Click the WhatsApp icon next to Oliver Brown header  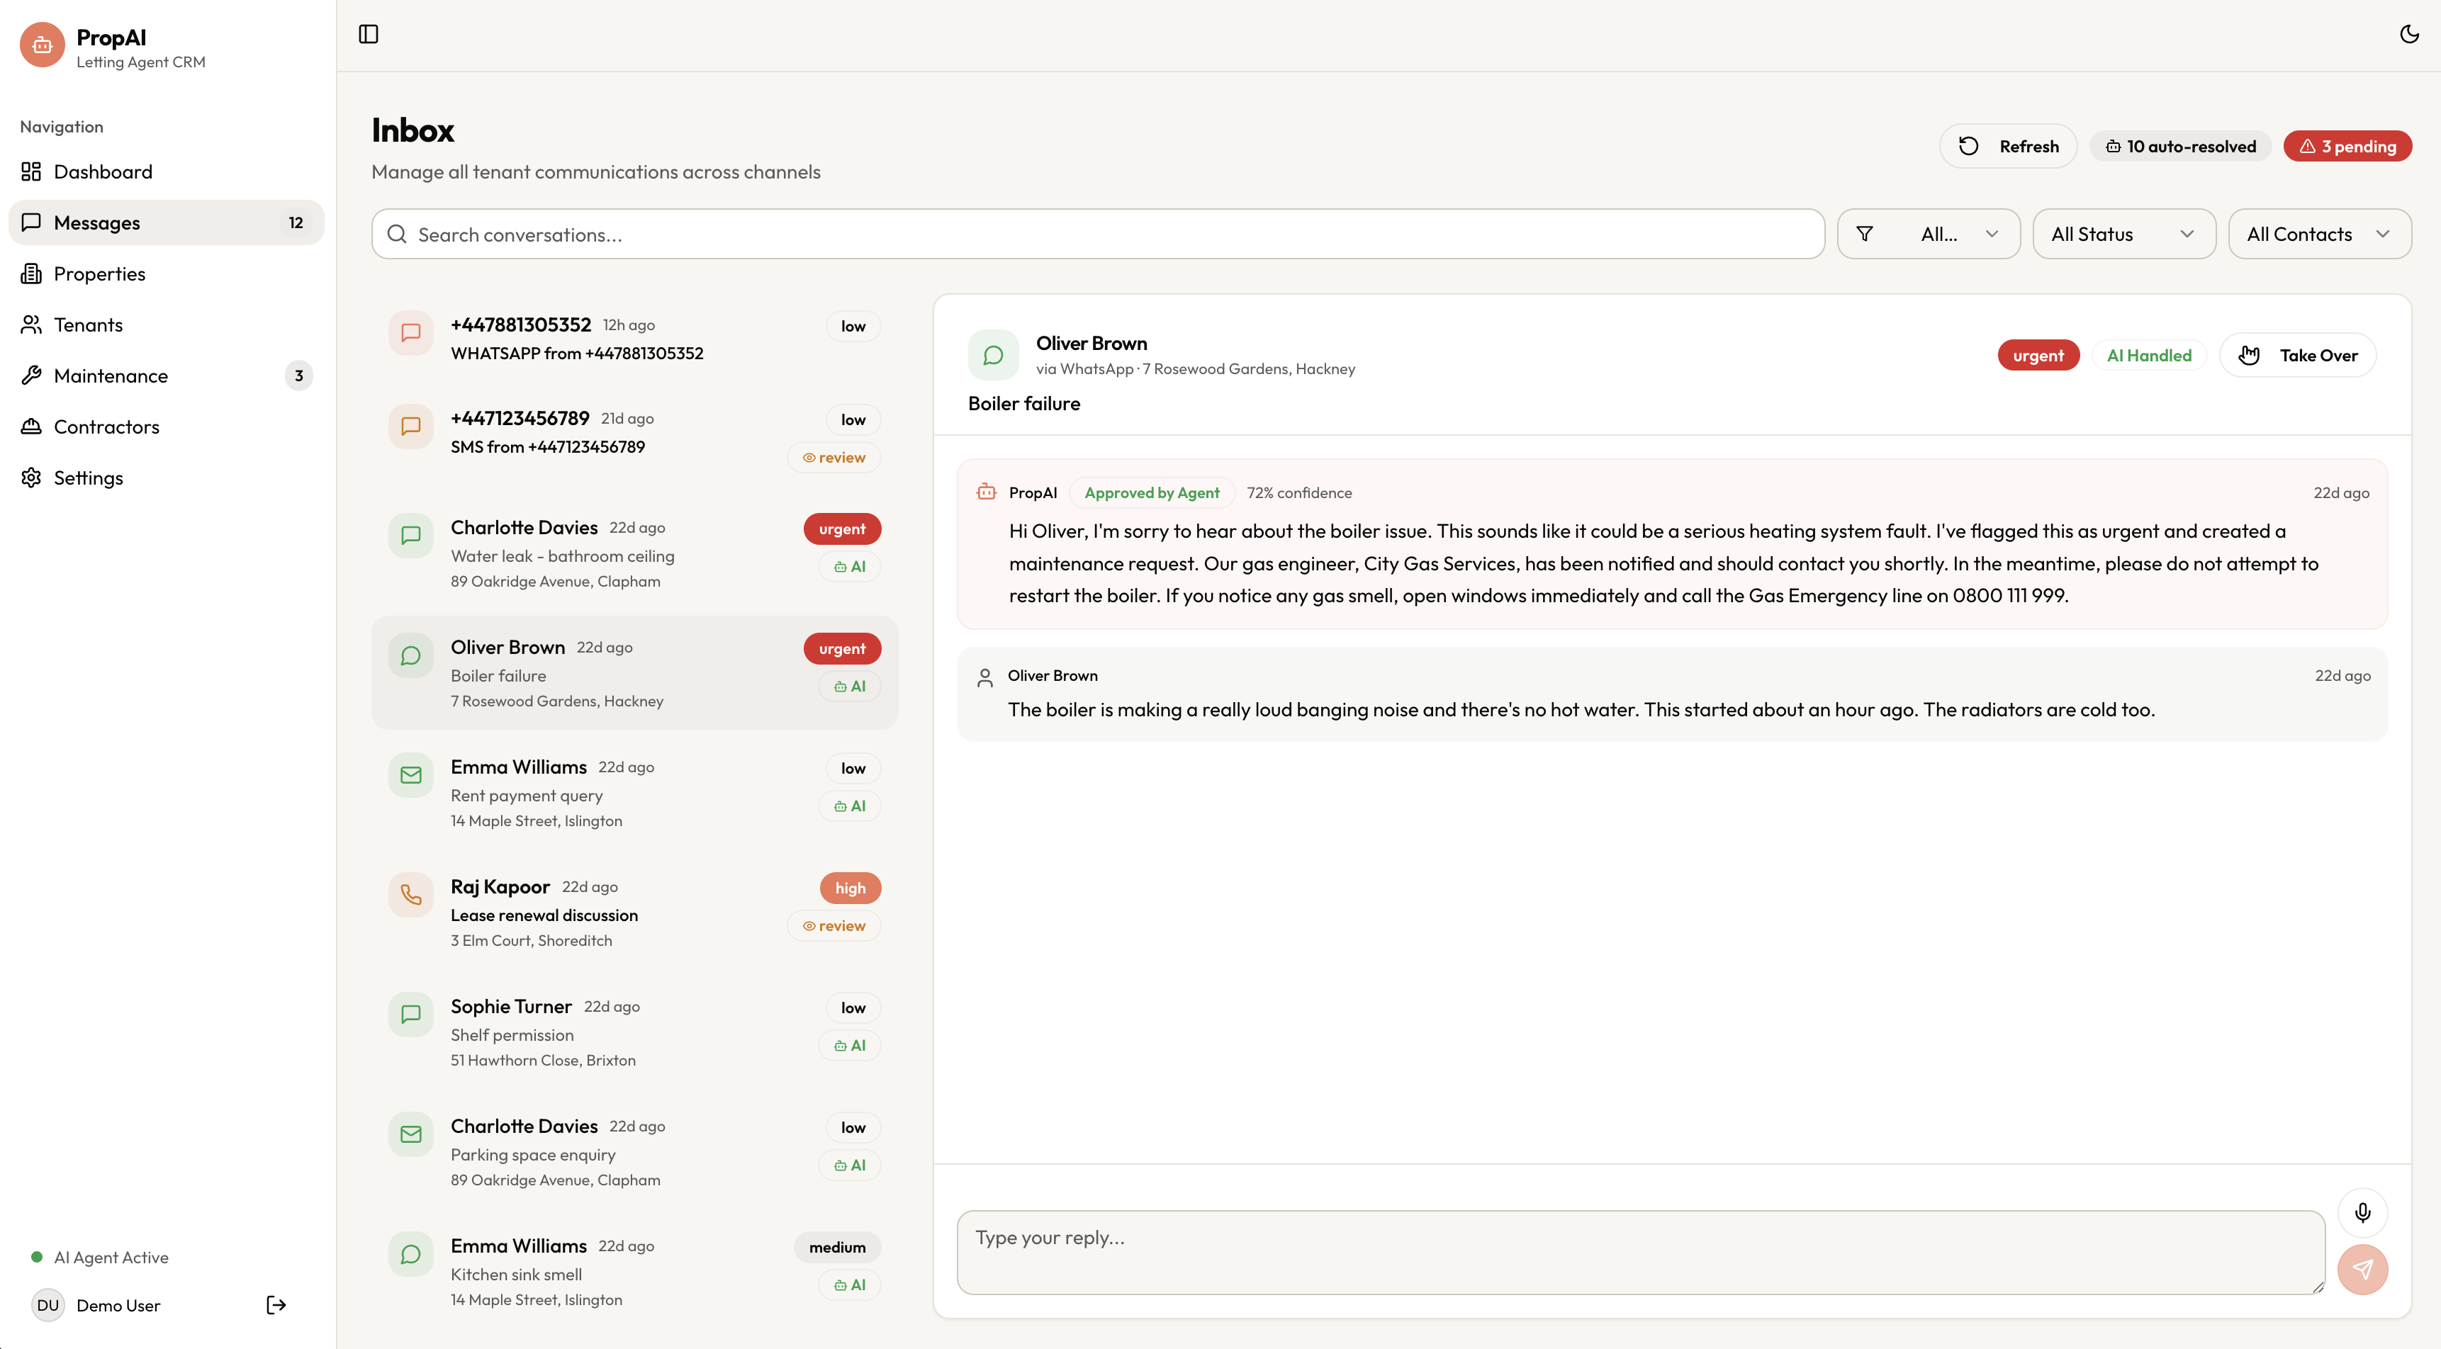click(993, 355)
